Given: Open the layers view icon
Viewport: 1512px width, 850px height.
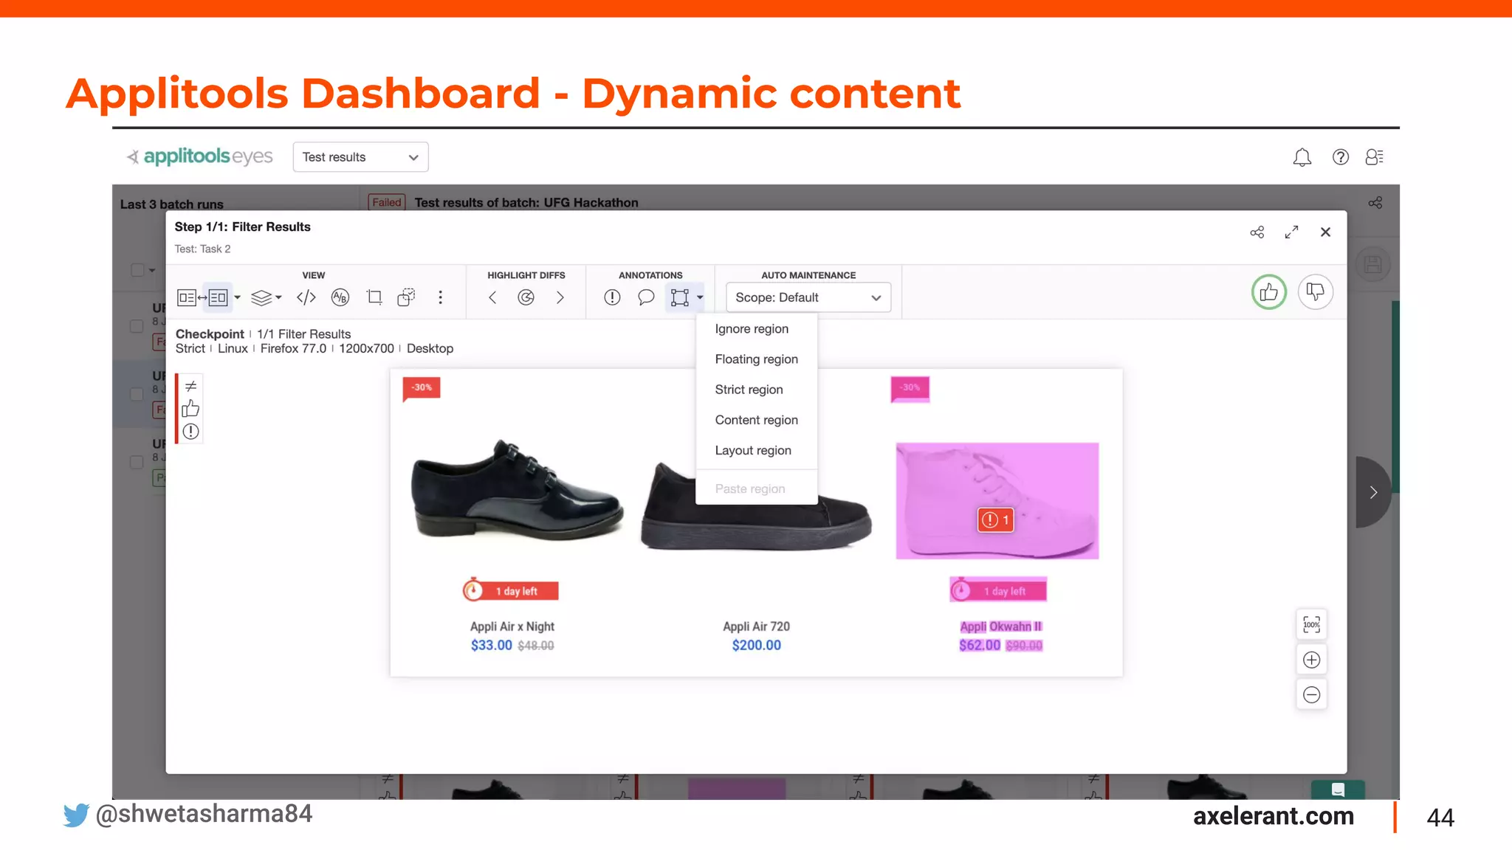Looking at the screenshot, I should click(x=261, y=297).
